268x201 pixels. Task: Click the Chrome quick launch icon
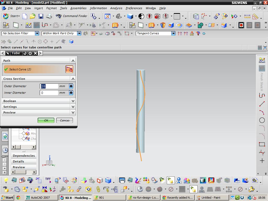pos(18,198)
